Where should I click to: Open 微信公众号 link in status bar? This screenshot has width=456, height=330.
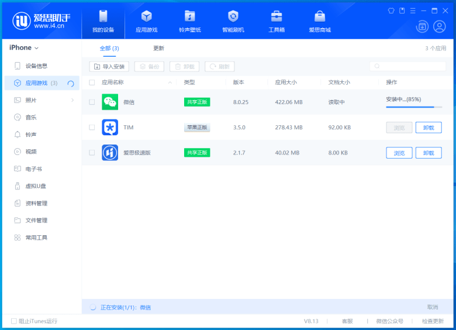[x=389, y=321]
